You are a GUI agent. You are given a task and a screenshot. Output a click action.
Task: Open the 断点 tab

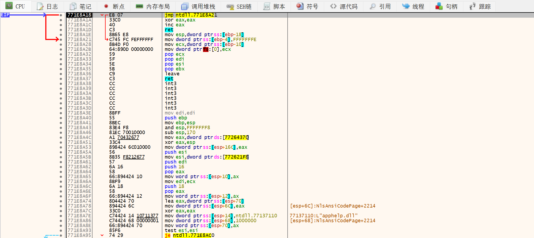coord(114,6)
